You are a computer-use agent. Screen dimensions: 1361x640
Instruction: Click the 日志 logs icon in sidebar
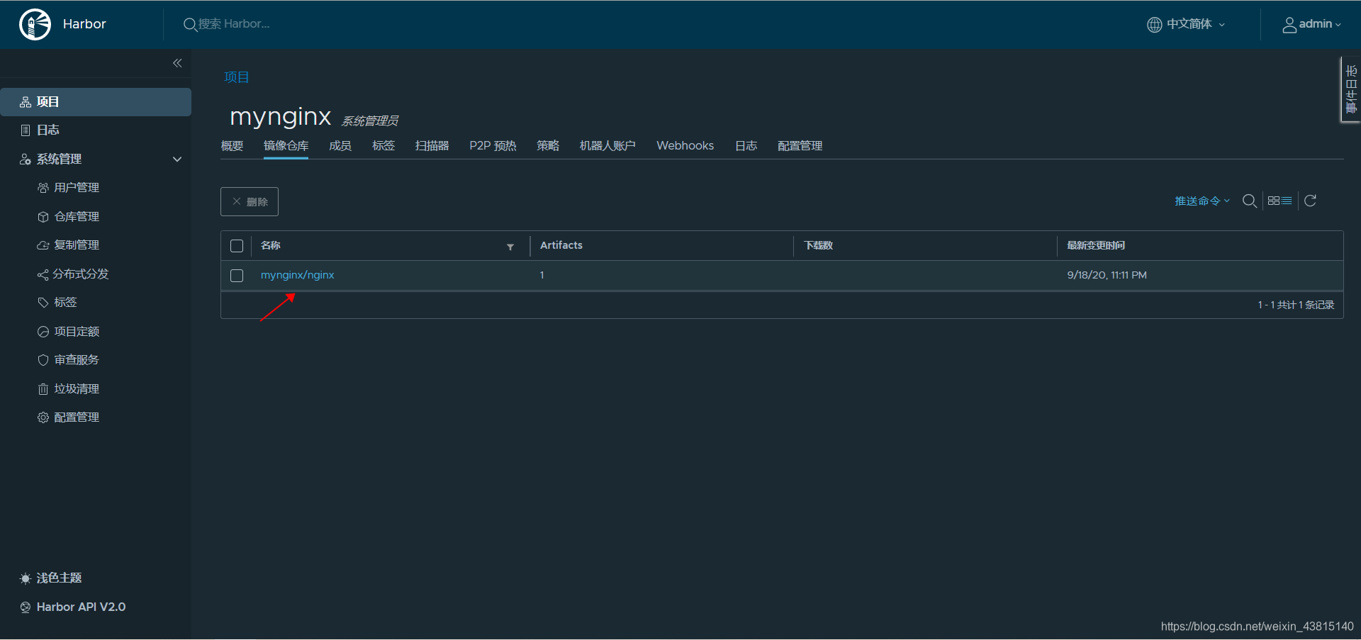(26, 130)
